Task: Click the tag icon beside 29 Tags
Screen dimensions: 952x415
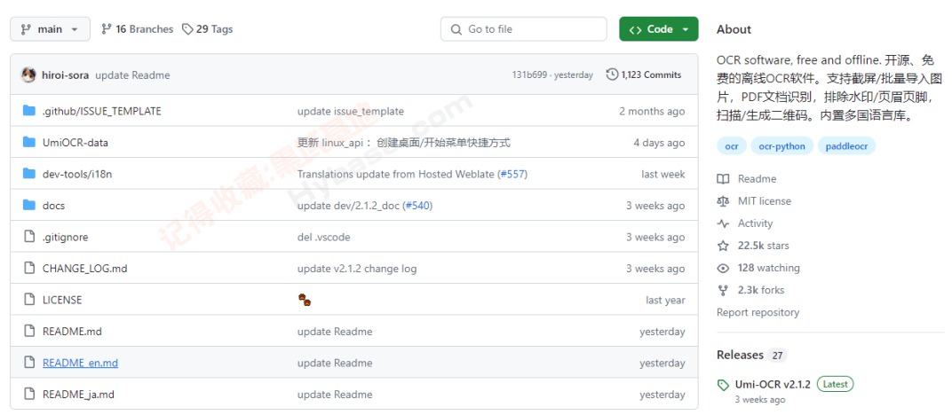Action: click(188, 29)
